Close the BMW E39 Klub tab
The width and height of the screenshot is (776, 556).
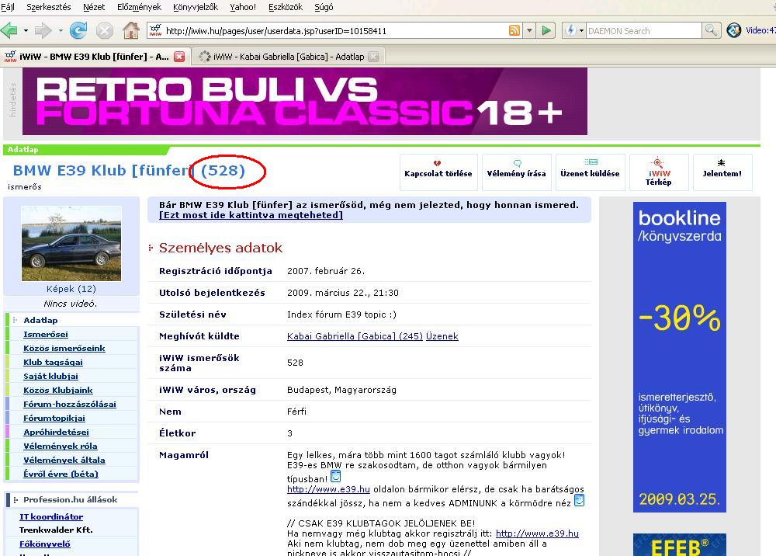[179, 57]
